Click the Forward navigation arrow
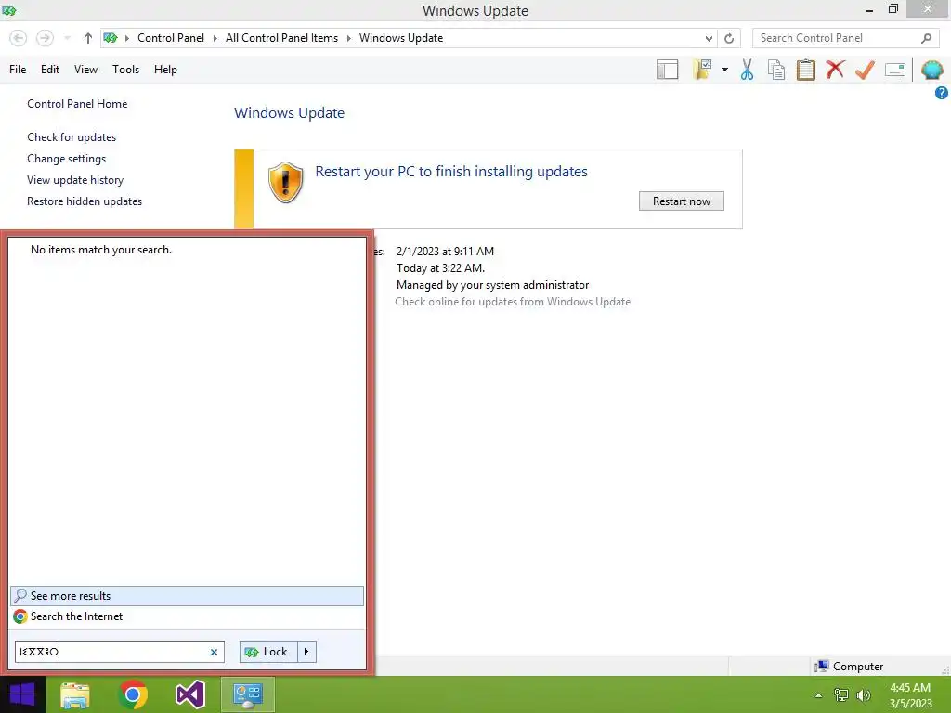The image size is (951, 713). coord(45,38)
